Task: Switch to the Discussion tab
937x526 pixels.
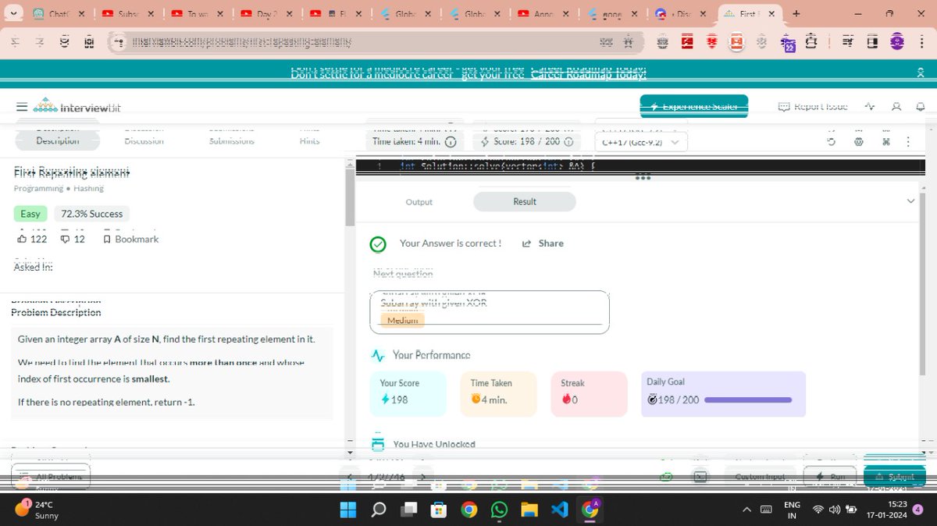Action: (144, 140)
